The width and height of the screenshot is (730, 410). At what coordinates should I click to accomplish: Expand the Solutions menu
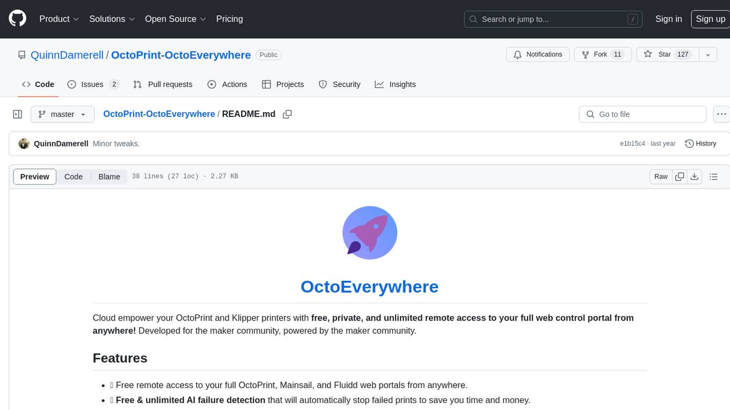(112, 19)
